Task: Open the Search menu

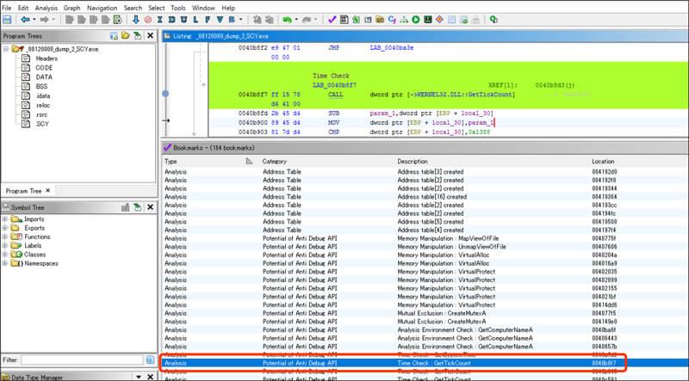Action: pyautogui.click(x=133, y=8)
